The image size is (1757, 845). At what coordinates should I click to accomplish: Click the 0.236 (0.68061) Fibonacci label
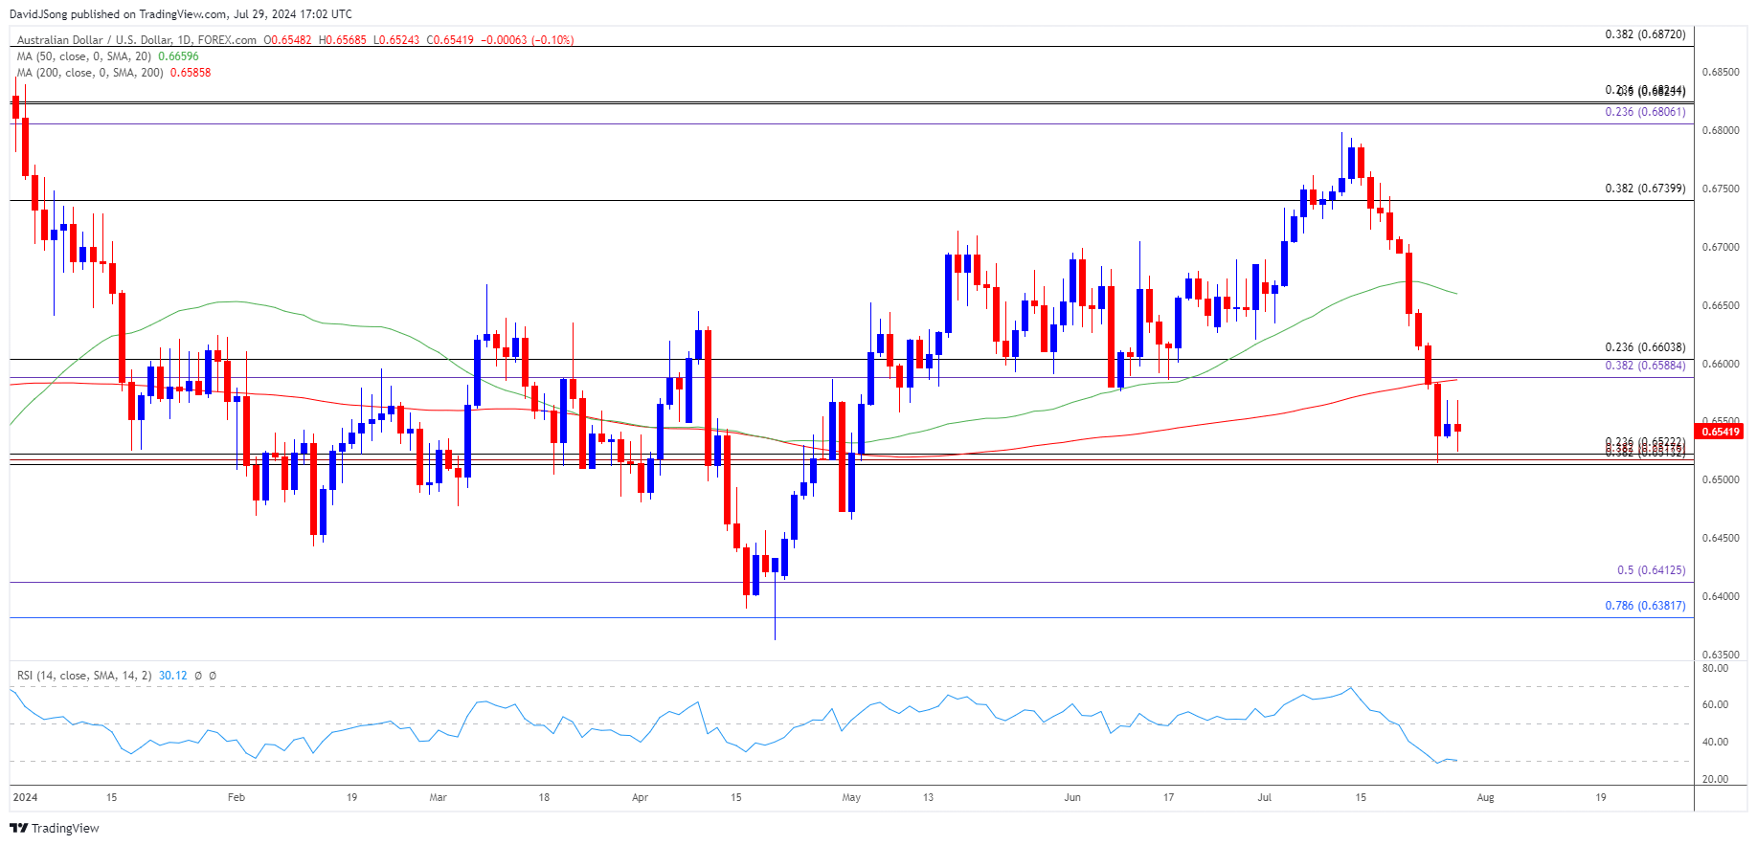(x=1645, y=112)
